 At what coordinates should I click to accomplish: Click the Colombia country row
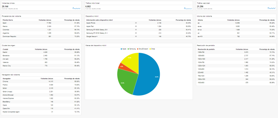(x=41, y=30)
